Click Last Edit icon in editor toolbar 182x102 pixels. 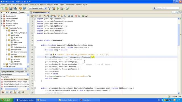(x=32, y=16)
